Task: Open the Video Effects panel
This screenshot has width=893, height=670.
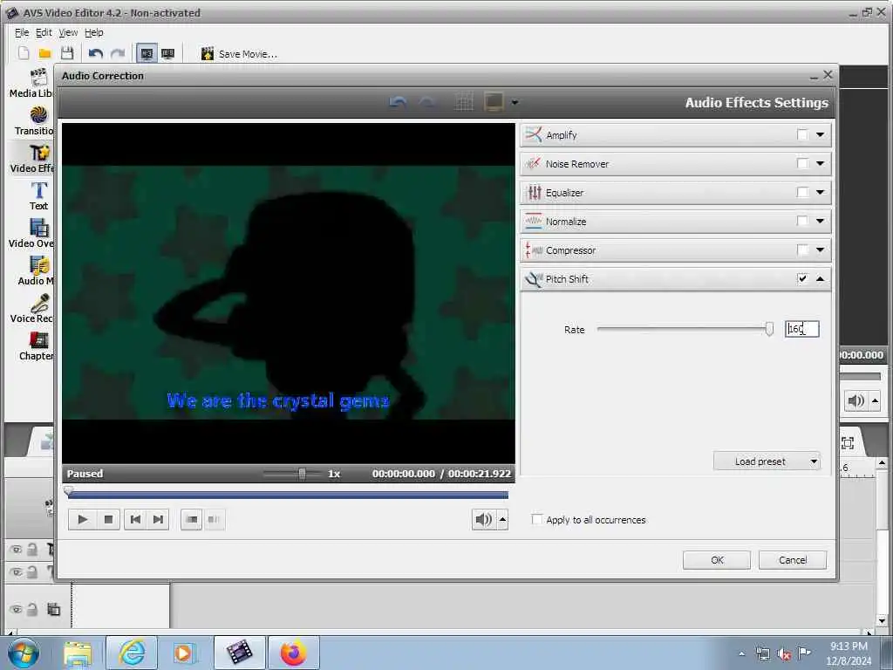Action: pyautogui.click(x=32, y=159)
